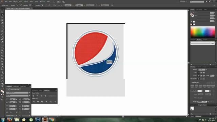The height and width of the screenshot is (122, 217).
Task: Open the language dropdown in Character panel
Action: (x=17, y=116)
